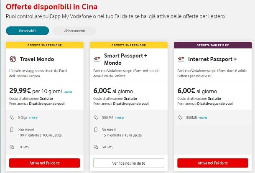Viewport: 255px width, 173px height.
Task: Click the Internet Passport + plane icon
Action: 181,59
